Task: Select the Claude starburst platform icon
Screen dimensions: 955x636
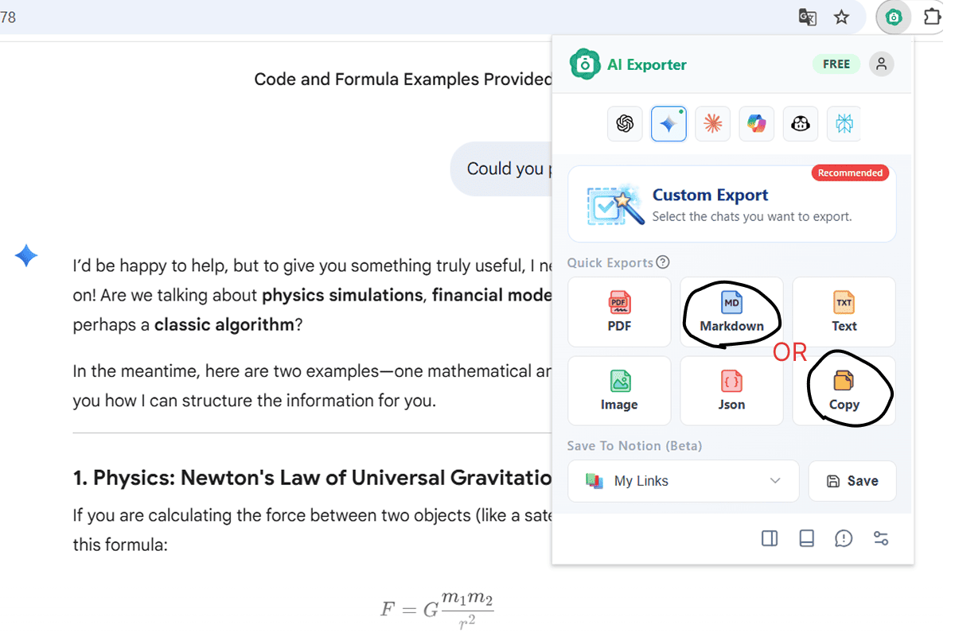Action: click(712, 124)
